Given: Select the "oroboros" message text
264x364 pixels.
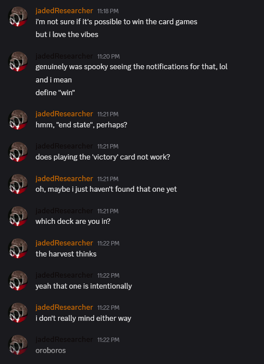Looking at the screenshot, I should 51,350.
